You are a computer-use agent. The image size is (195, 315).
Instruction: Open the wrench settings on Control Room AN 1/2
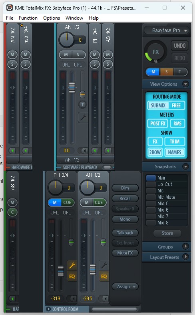click(x=104, y=266)
